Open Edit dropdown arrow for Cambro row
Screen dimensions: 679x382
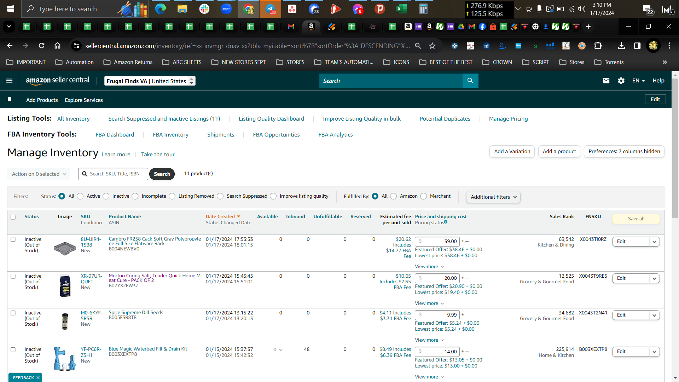tap(655, 242)
